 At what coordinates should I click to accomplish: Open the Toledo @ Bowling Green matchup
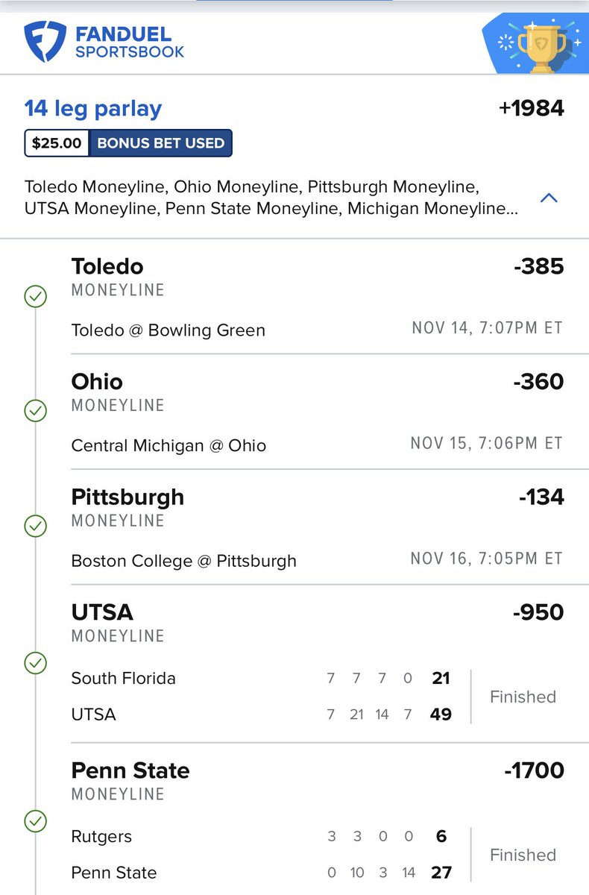point(168,330)
